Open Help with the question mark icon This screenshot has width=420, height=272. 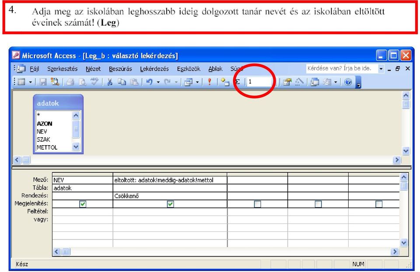(x=348, y=82)
